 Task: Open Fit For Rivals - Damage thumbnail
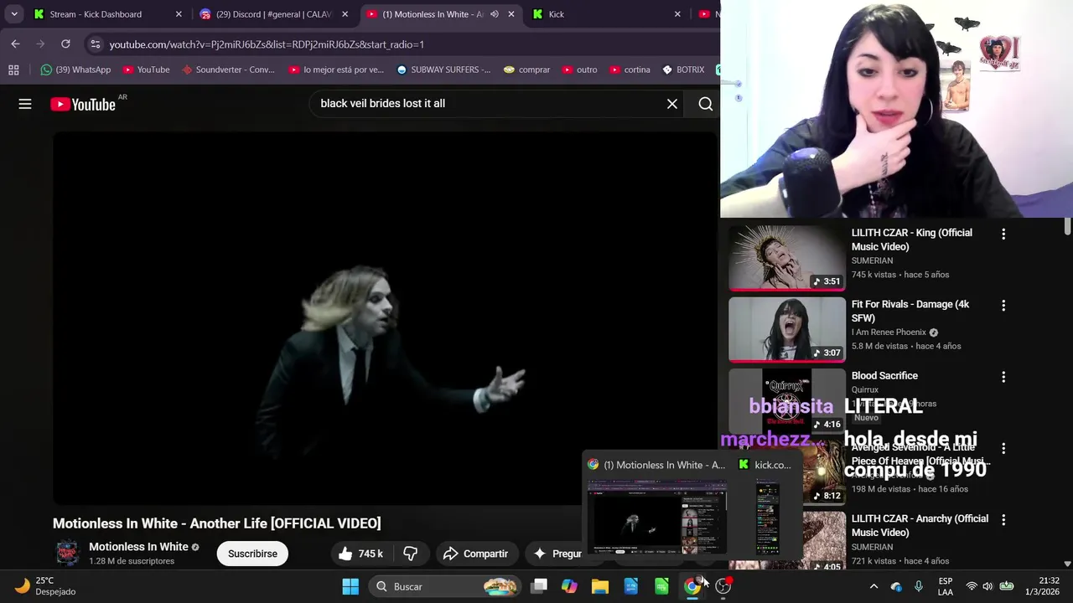click(787, 329)
